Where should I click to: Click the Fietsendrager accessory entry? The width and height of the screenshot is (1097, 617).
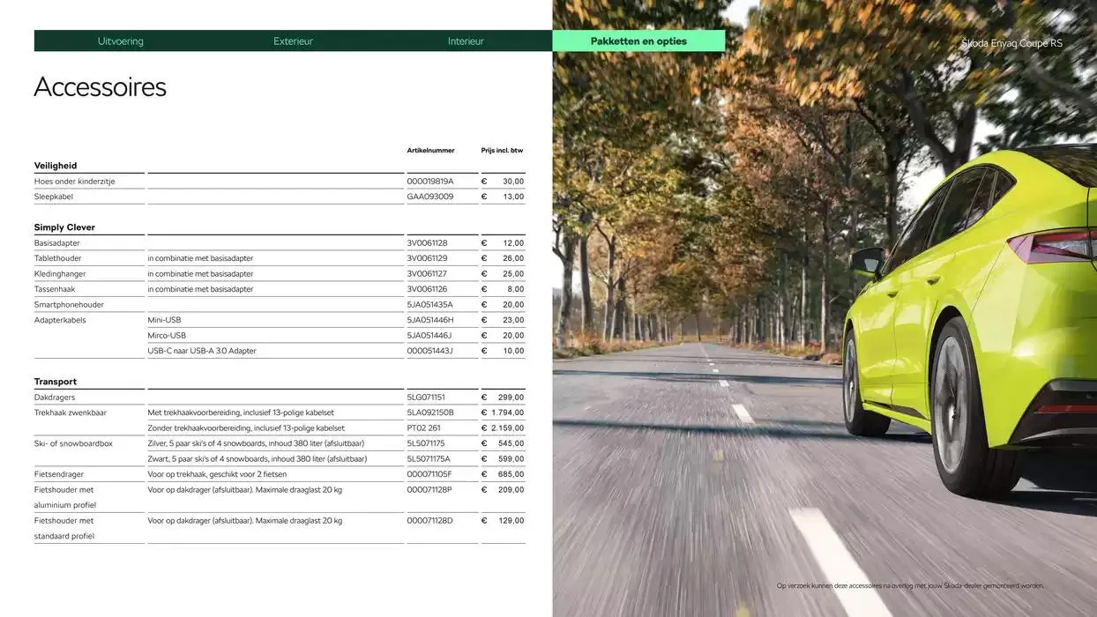tap(60, 473)
